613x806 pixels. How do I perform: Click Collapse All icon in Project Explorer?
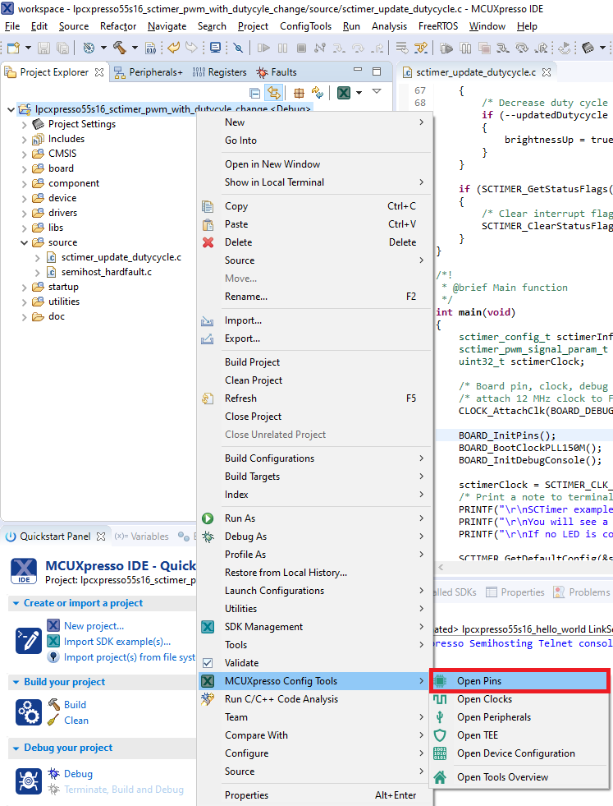255,93
